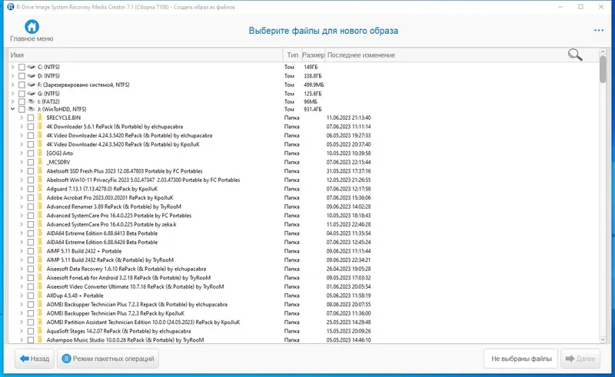Click the [GOG] Arto folder icon
This screenshot has width=615, height=377.
click(x=40, y=154)
